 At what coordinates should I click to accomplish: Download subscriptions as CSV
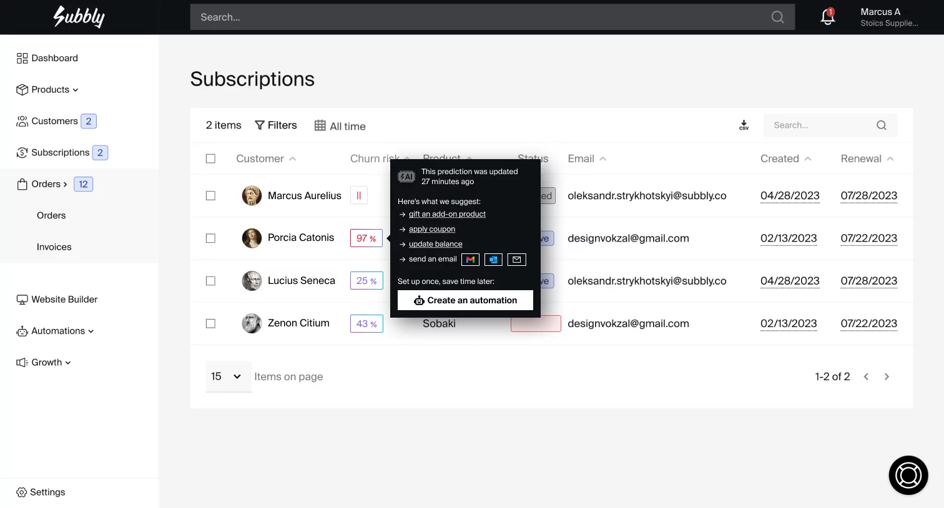744,125
